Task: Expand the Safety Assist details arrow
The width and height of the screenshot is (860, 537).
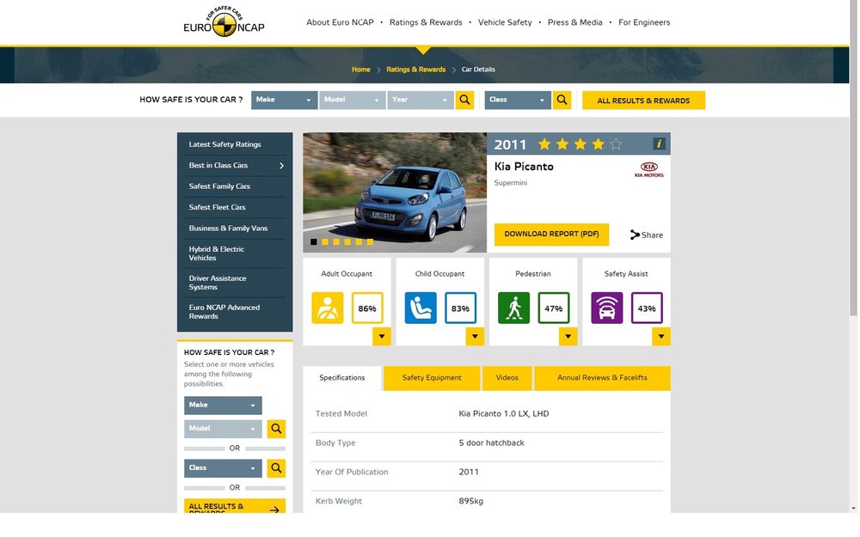Action: pos(661,337)
